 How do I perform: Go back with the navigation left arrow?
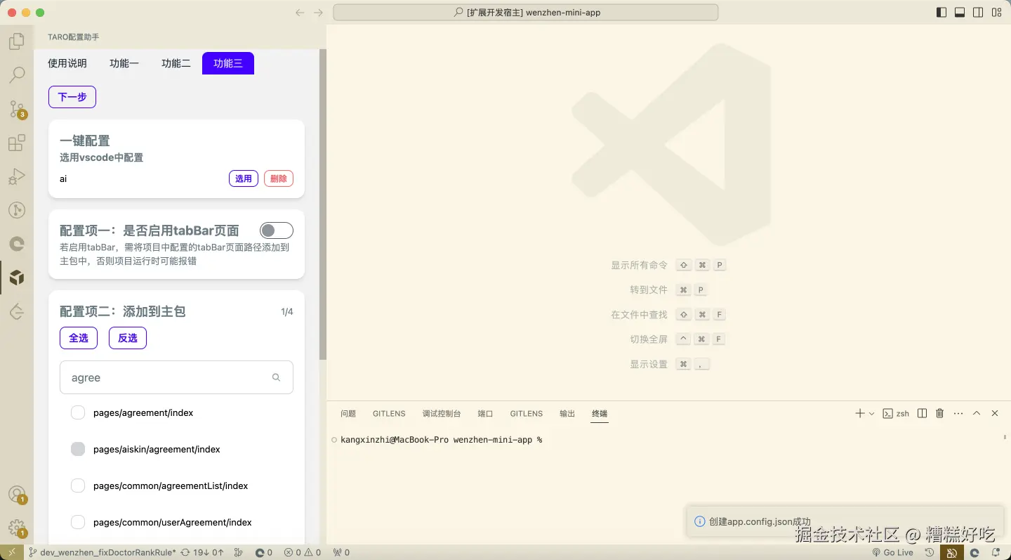(x=300, y=13)
